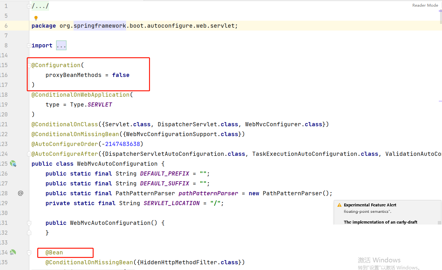Click the 'floating-point semantics' notification text

tap(367, 211)
